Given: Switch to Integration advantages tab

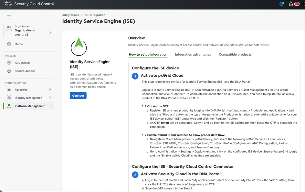Looking at the screenshot, I should 193,55.
